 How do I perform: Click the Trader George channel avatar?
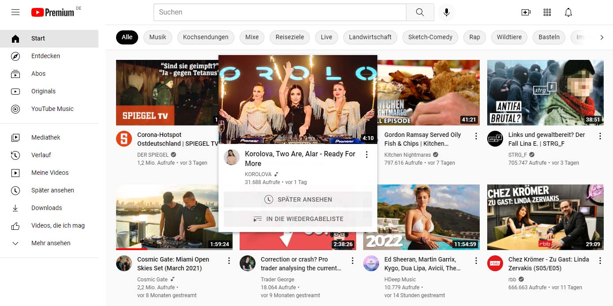click(248, 263)
